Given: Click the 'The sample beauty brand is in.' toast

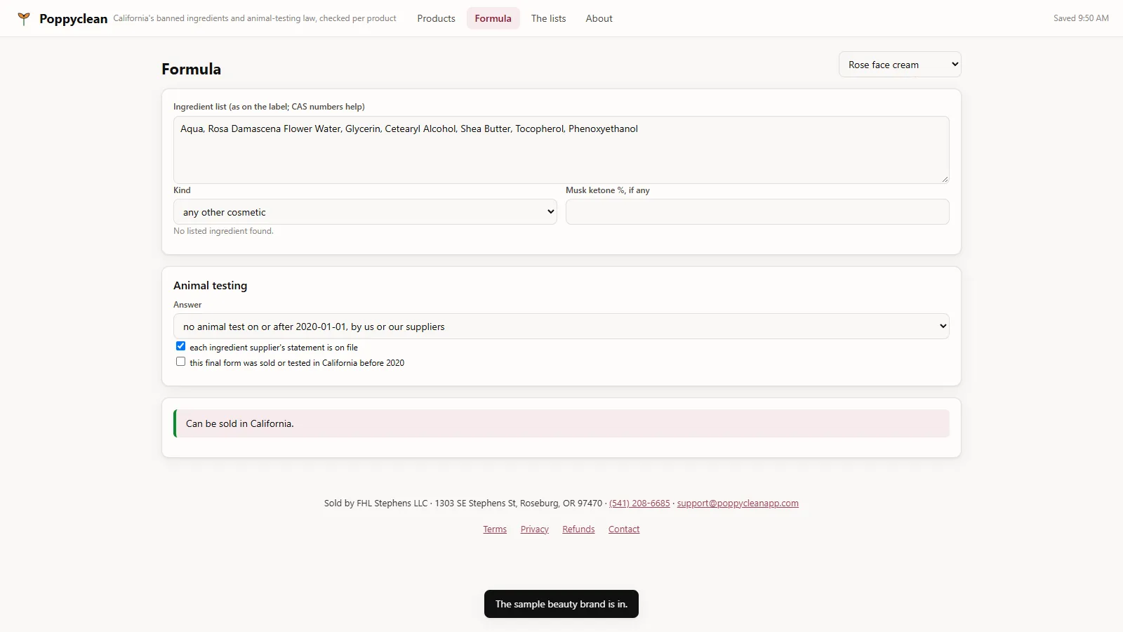Looking at the screenshot, I should (561, 604).
